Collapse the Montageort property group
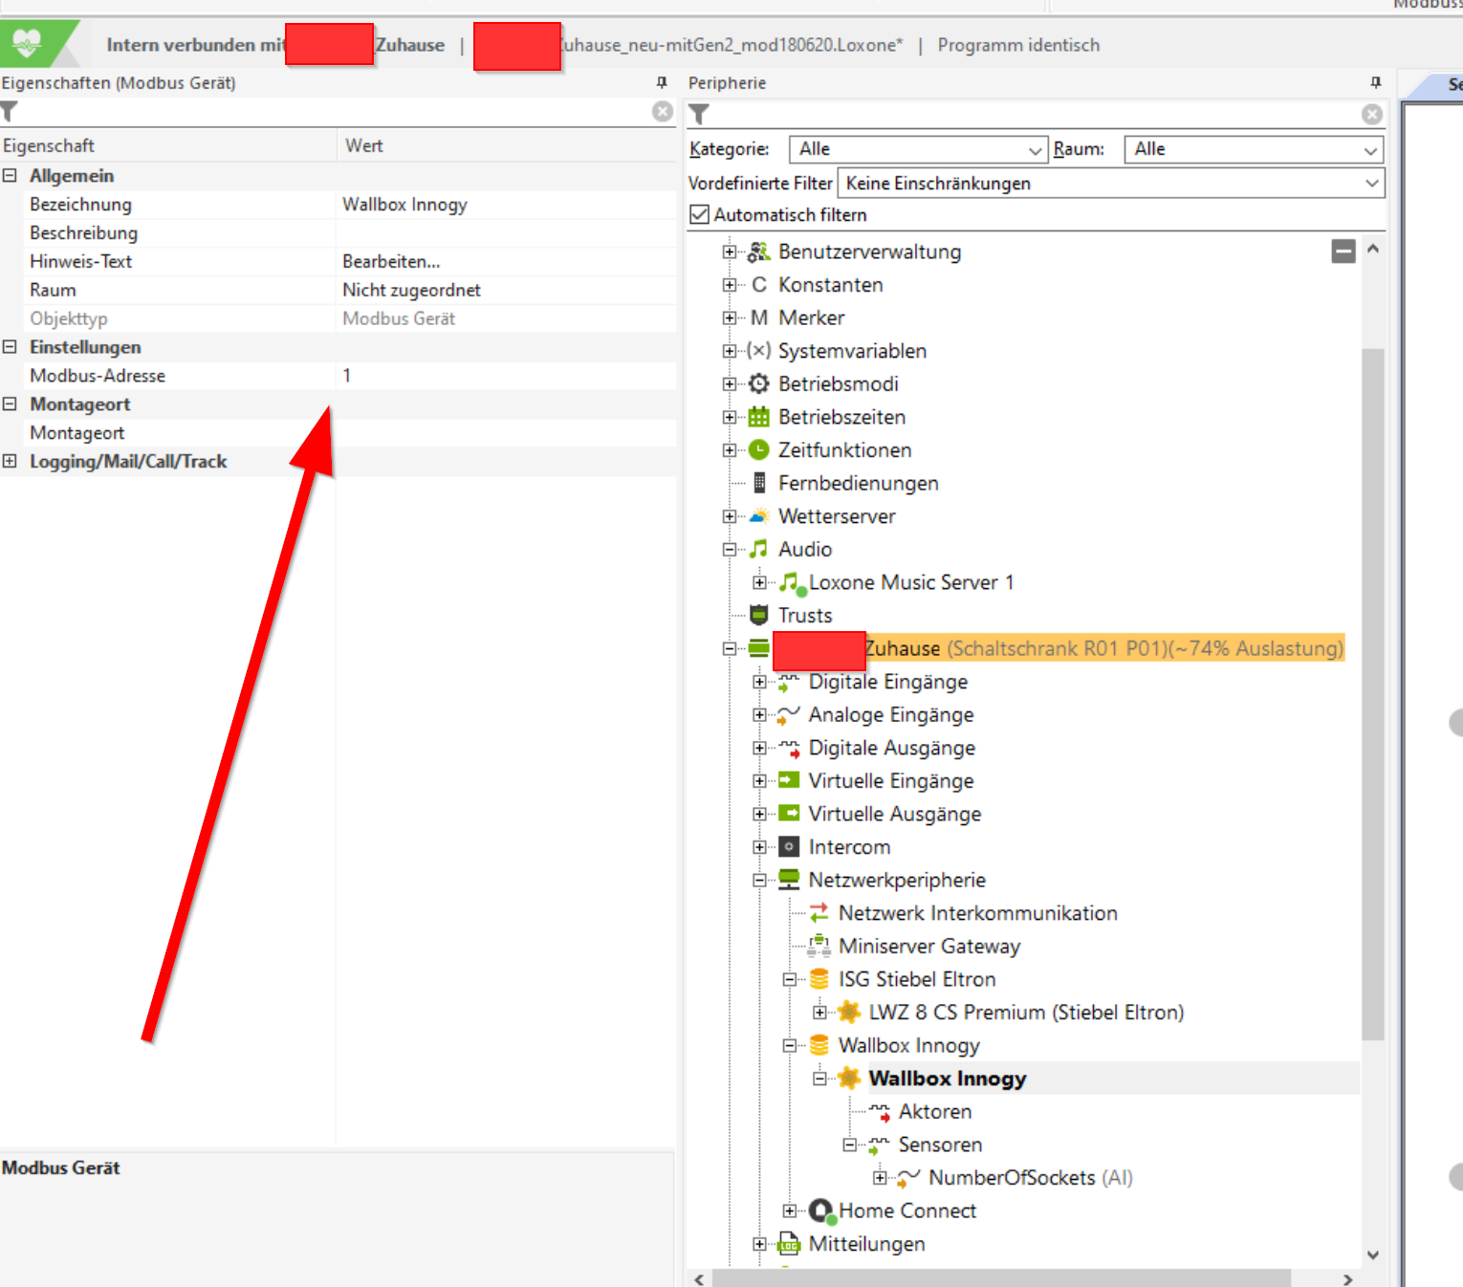This screenshot has height=1287, width=1463. coord(10,404)
